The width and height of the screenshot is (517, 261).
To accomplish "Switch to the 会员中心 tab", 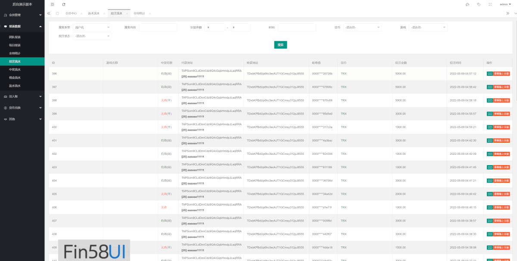I will pyautogui.click(x=71, y=13).
